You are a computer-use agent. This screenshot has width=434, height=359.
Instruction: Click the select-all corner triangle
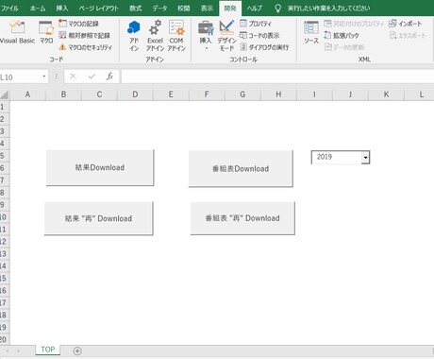(5, 94)
